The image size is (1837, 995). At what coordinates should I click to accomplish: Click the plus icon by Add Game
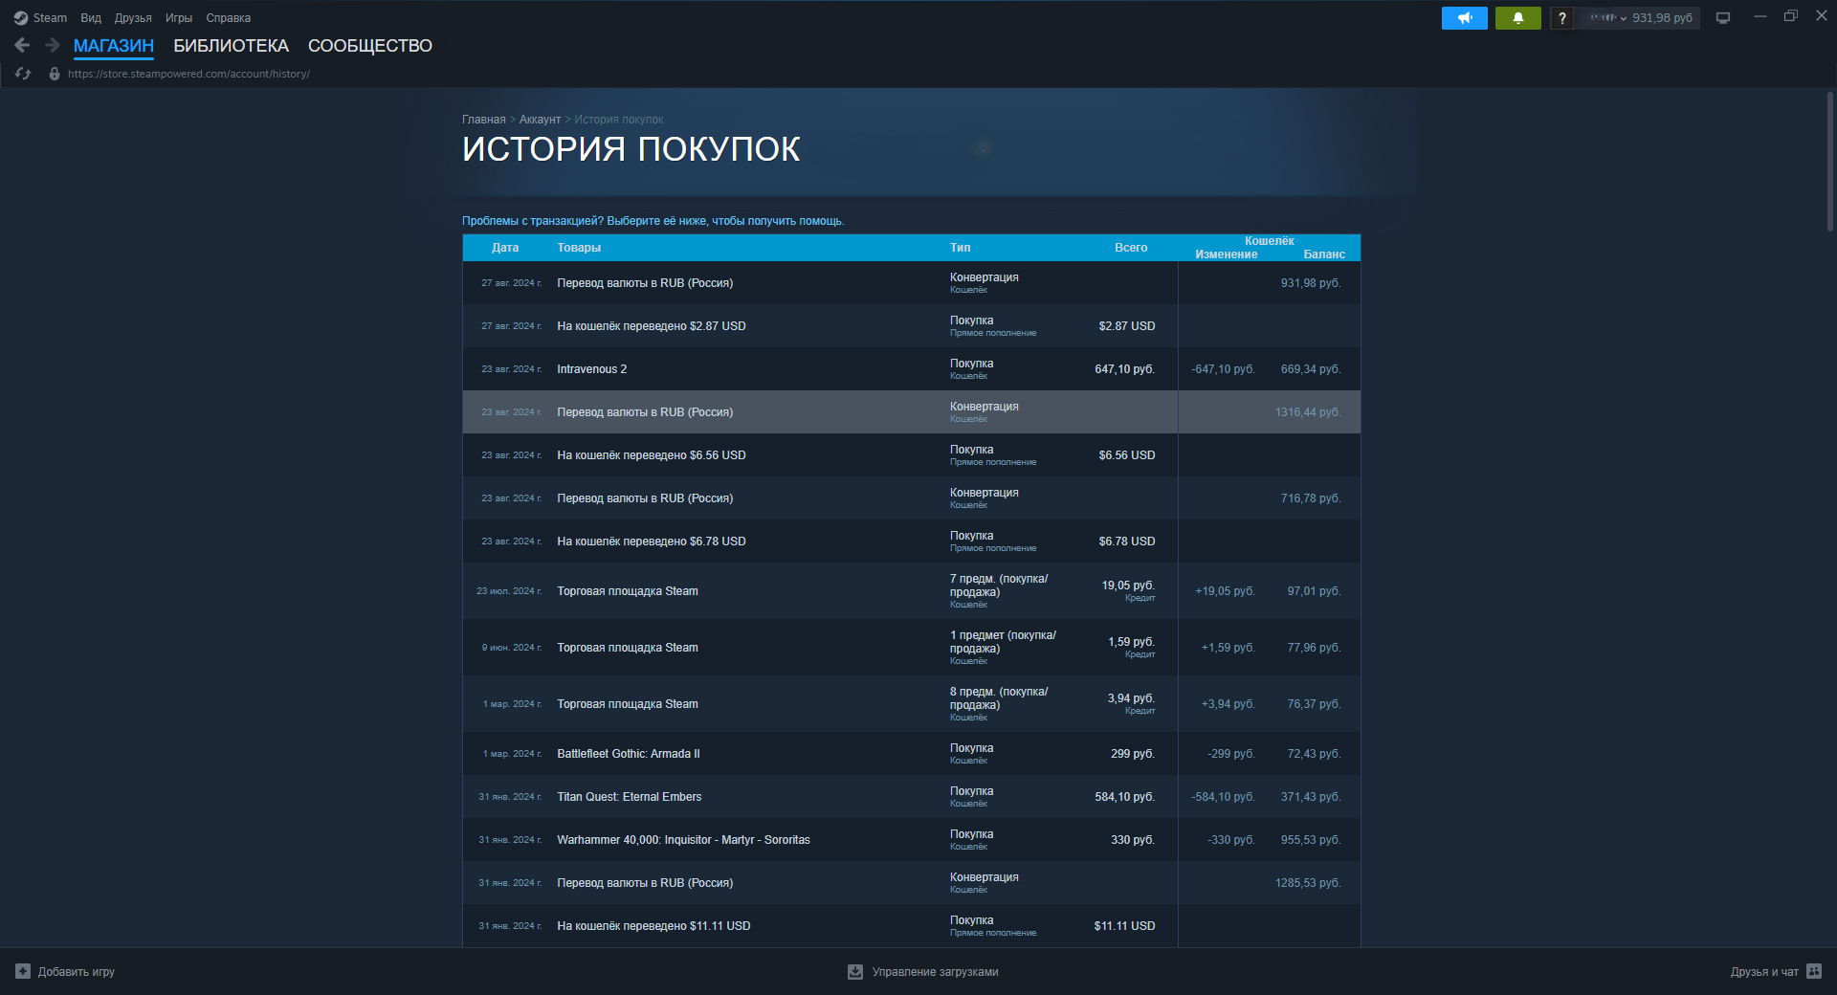(x=23, y=971)
